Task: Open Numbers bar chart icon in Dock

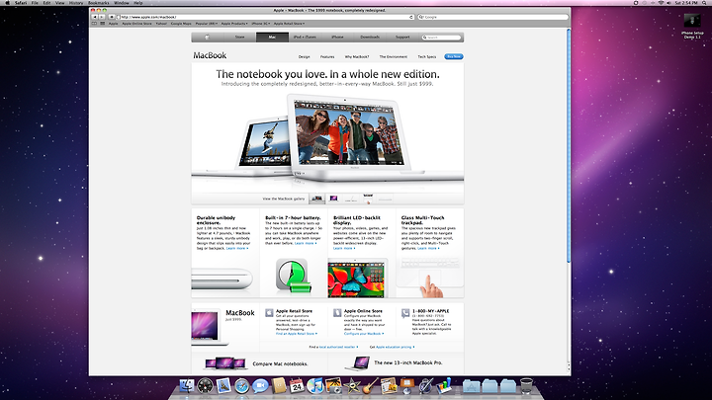Action: point(444,386)
